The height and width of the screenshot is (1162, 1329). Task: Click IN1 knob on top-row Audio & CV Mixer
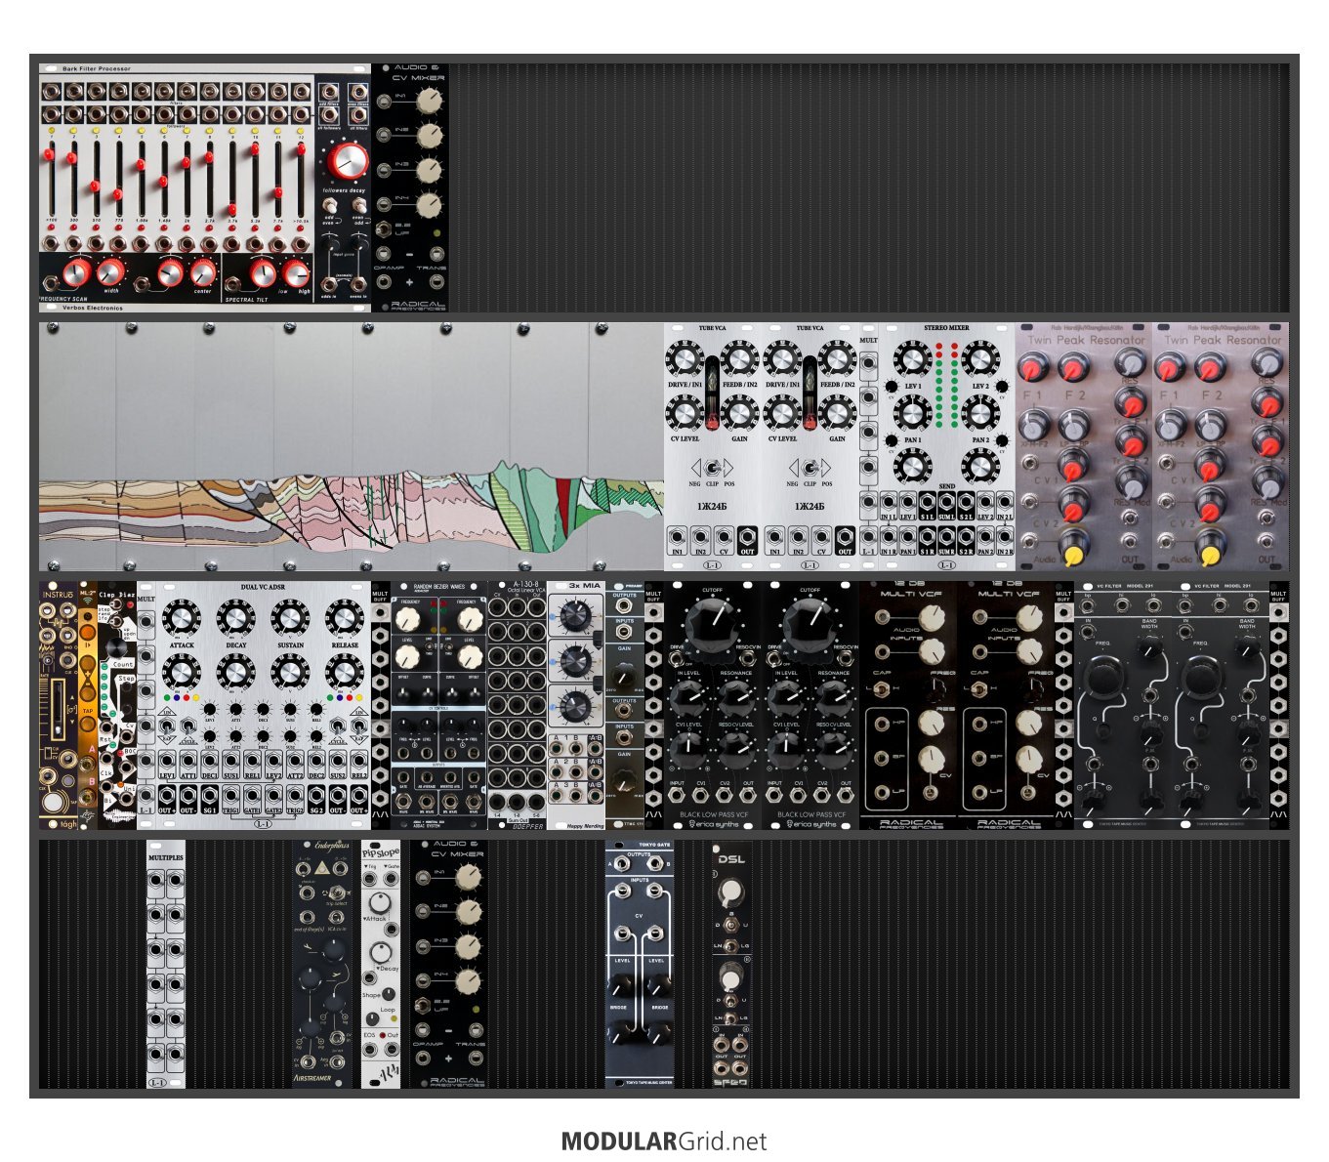(429, 100)
